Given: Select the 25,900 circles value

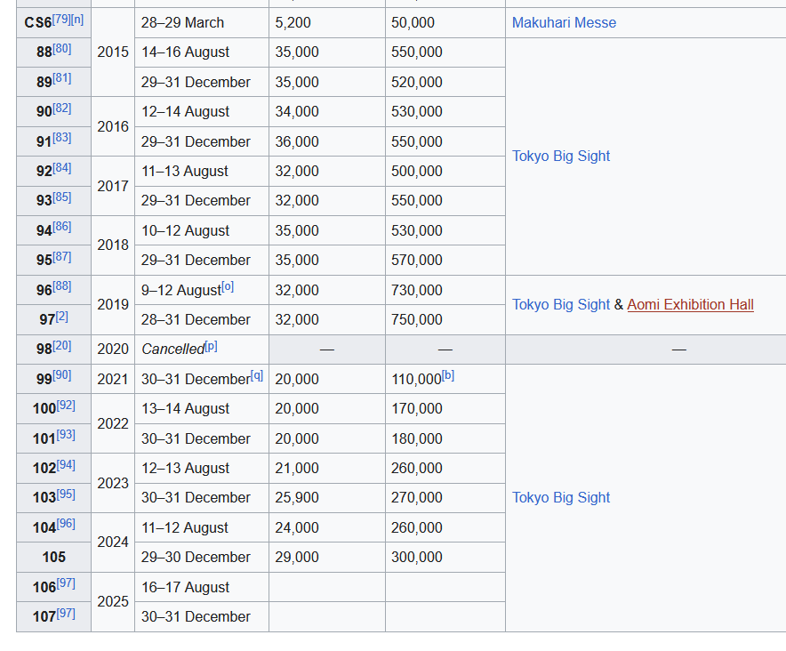Looking at the screenshot, I should (x=297, y=497).
